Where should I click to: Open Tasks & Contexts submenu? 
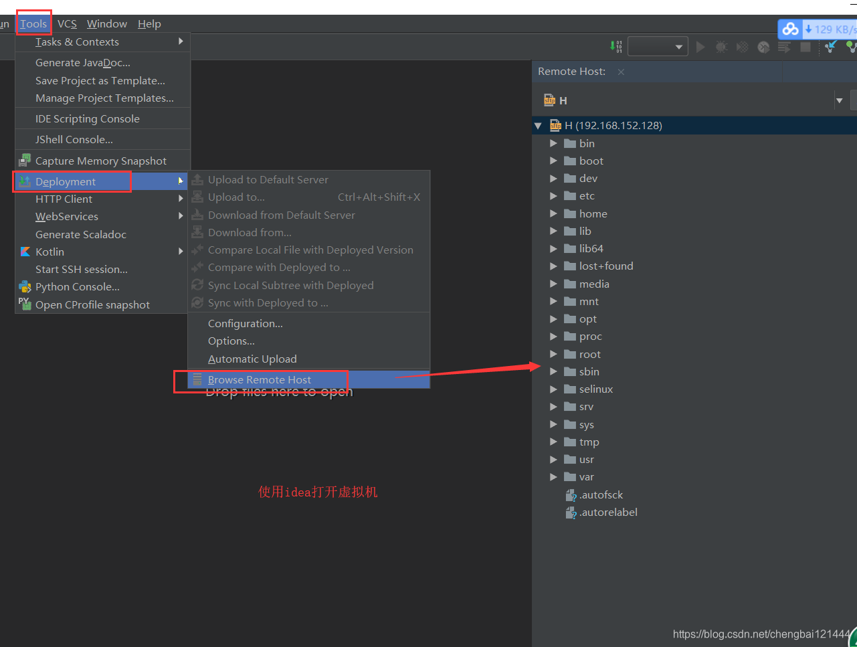[x=102, y=41]
